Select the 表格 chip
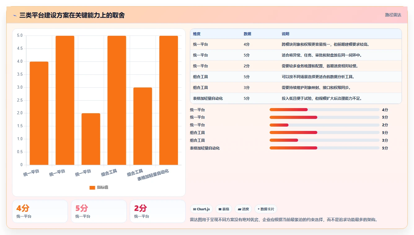 click(x=224, y=209)
